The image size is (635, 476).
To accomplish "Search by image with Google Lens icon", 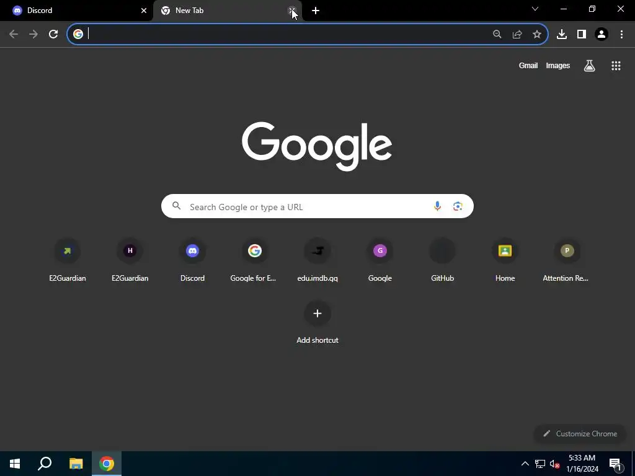I will 458,206.
